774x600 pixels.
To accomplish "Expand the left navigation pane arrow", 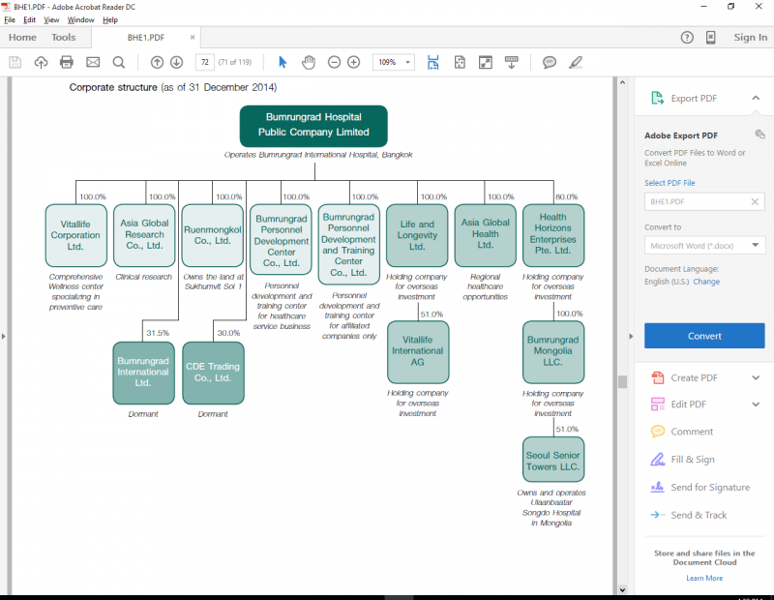I will coord(4,337).
